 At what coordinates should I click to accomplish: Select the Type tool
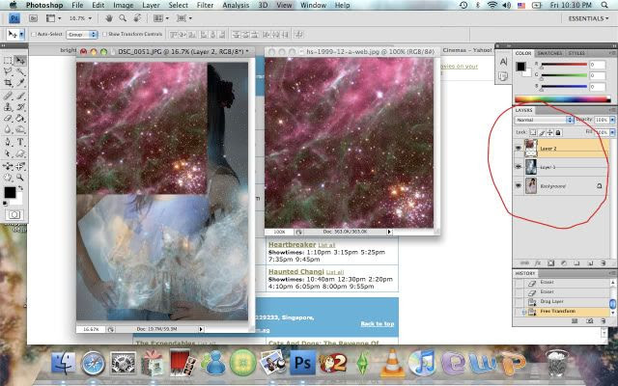pyautogui.click(x=19, y=142)
